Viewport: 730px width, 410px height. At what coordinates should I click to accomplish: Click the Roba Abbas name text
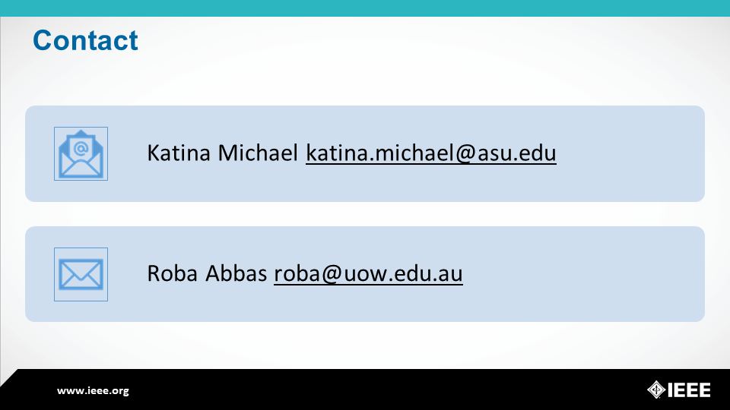point(207,273)
